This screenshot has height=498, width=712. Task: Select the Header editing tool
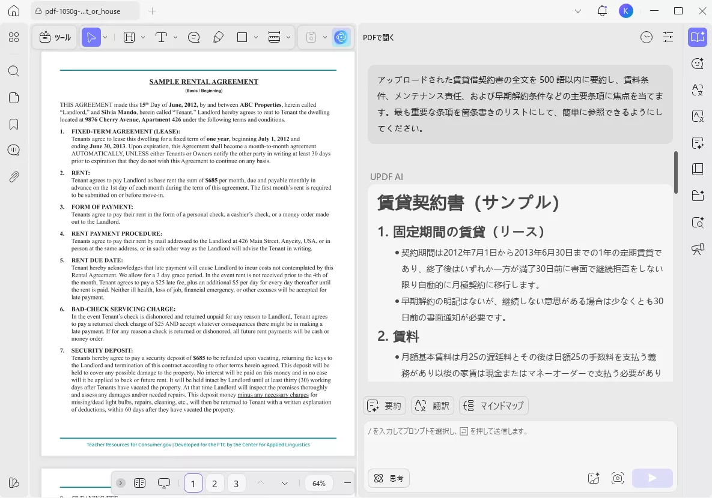128,37
